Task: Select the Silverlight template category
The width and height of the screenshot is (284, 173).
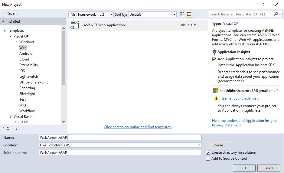Action: coord(27,94)
